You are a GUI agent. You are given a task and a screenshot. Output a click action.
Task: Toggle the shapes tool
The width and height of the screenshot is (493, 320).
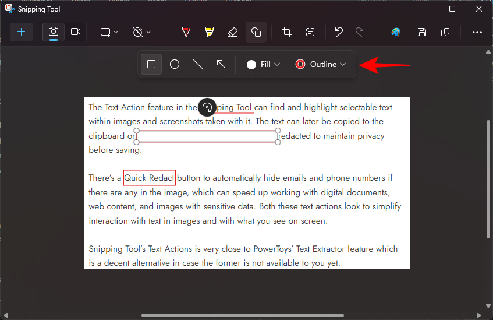pos(256,32)
